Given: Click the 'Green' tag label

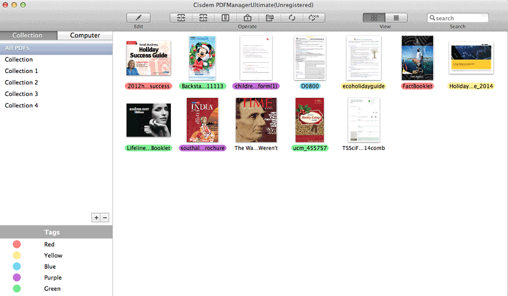Looking at the screenshot, I should [x=52, y=288].
